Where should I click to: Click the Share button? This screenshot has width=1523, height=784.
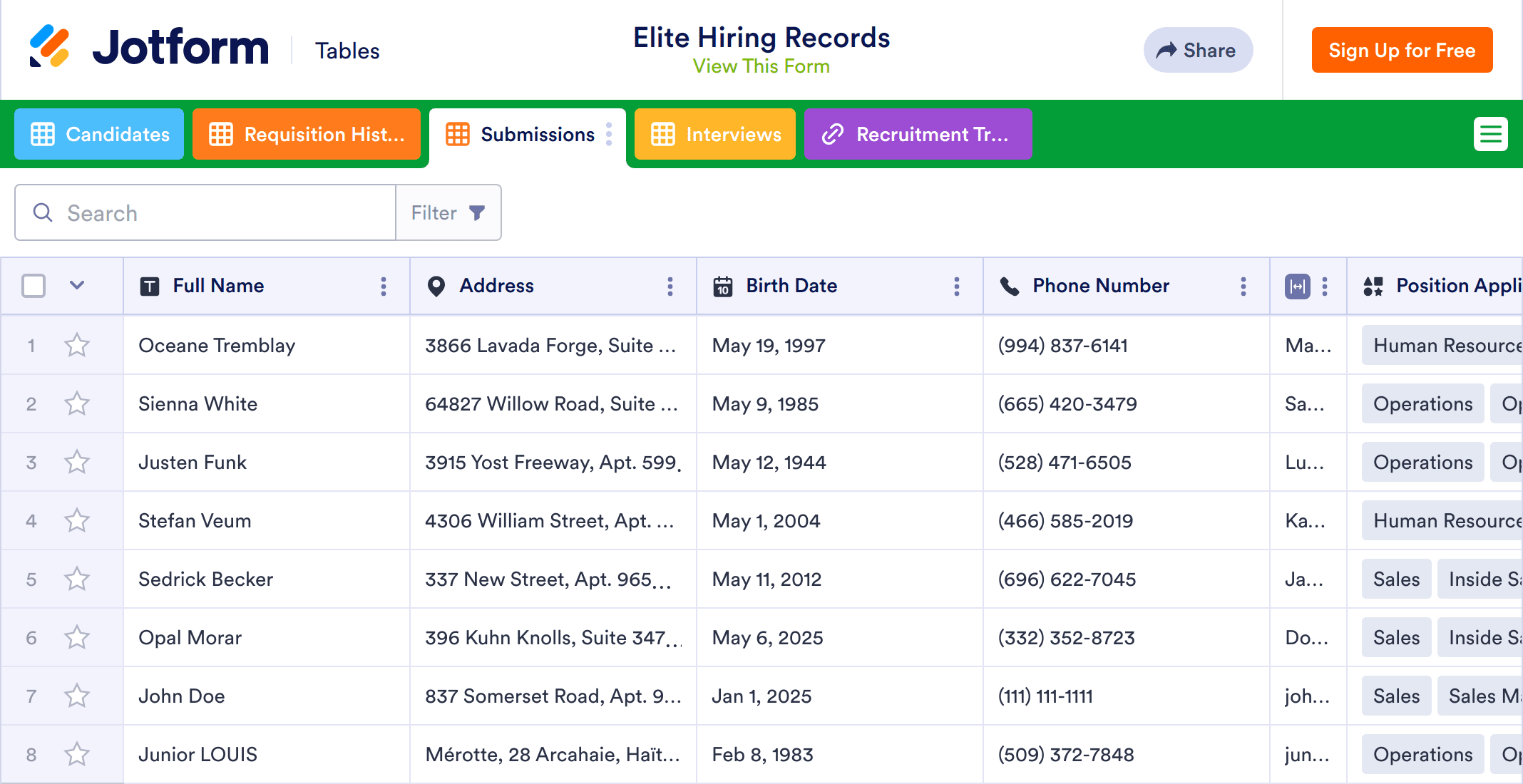pyautogui.click(x=1198, y=50)
